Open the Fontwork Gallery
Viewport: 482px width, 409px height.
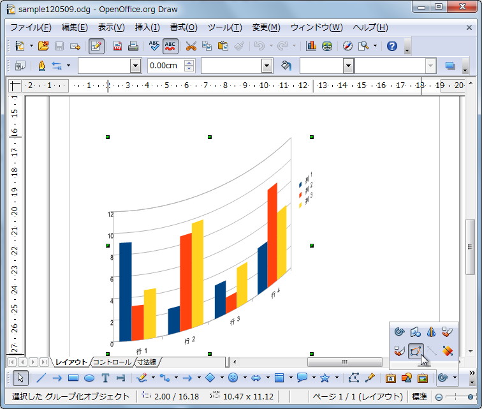pos(391,378)
